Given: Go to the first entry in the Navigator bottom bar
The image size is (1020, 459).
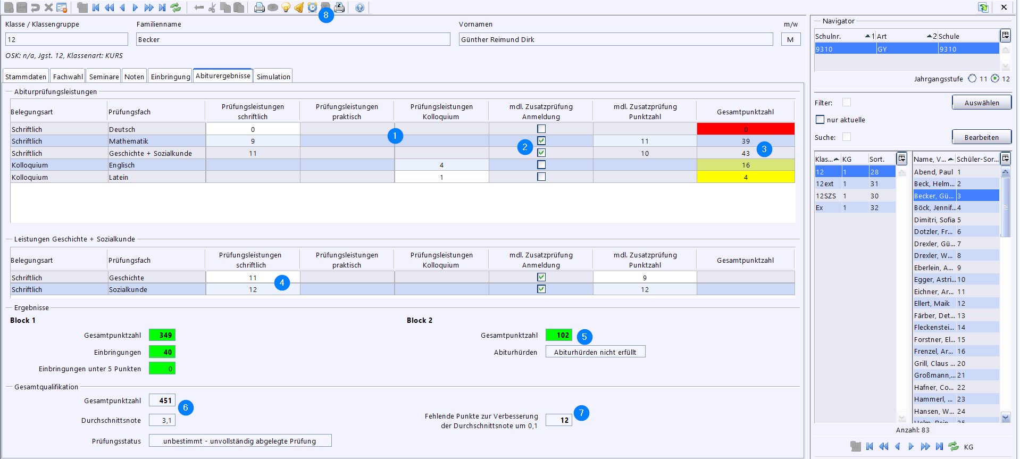Looking at the screenshot, I should pyautogui.click(x=869, y=446).
